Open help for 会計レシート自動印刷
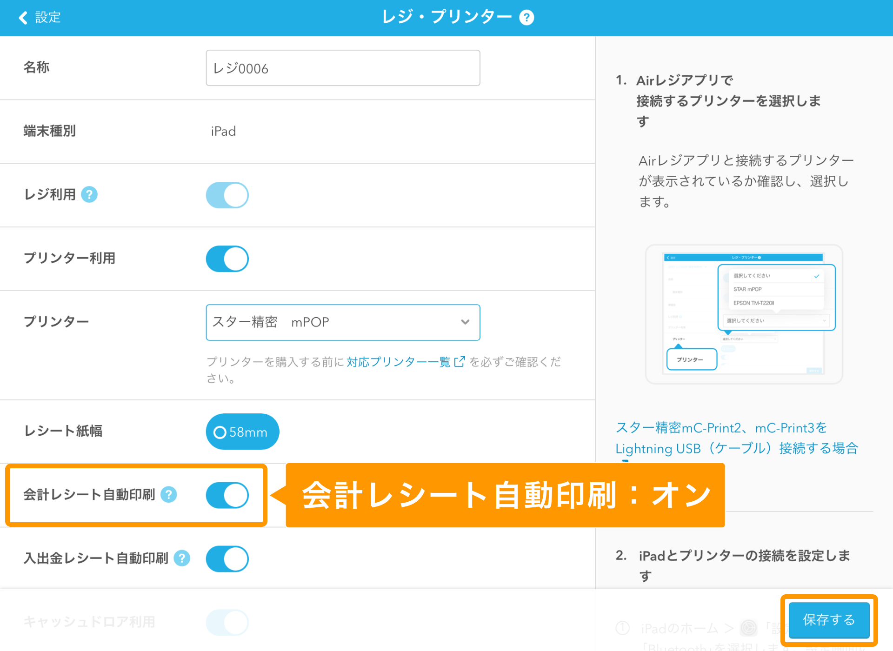The width and height of the screenshot is (893, 651). 169,495
